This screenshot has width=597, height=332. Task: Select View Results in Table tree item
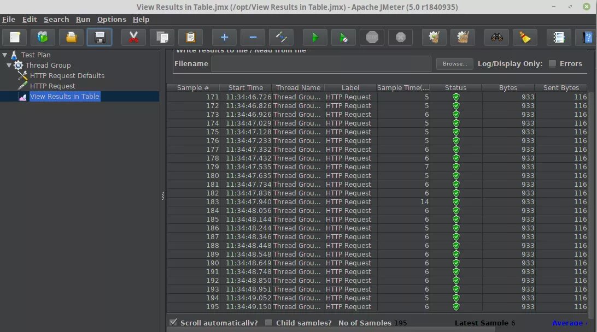[x=65, y=97]
